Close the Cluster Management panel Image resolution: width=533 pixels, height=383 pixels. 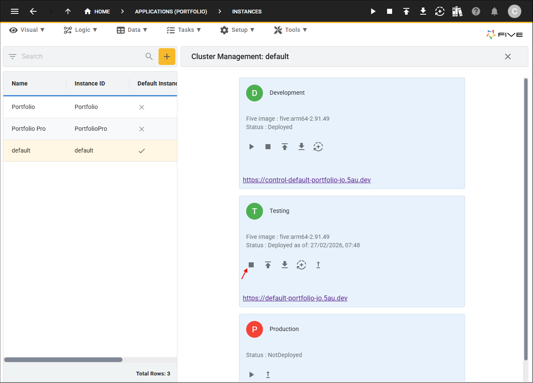tap(508, 57)
